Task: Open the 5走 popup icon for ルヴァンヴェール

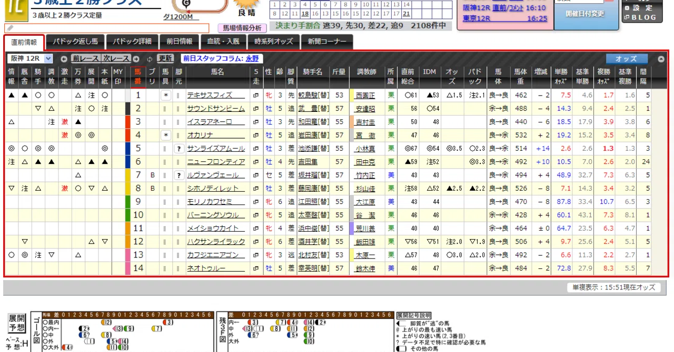Action: (x=256, y=175)
